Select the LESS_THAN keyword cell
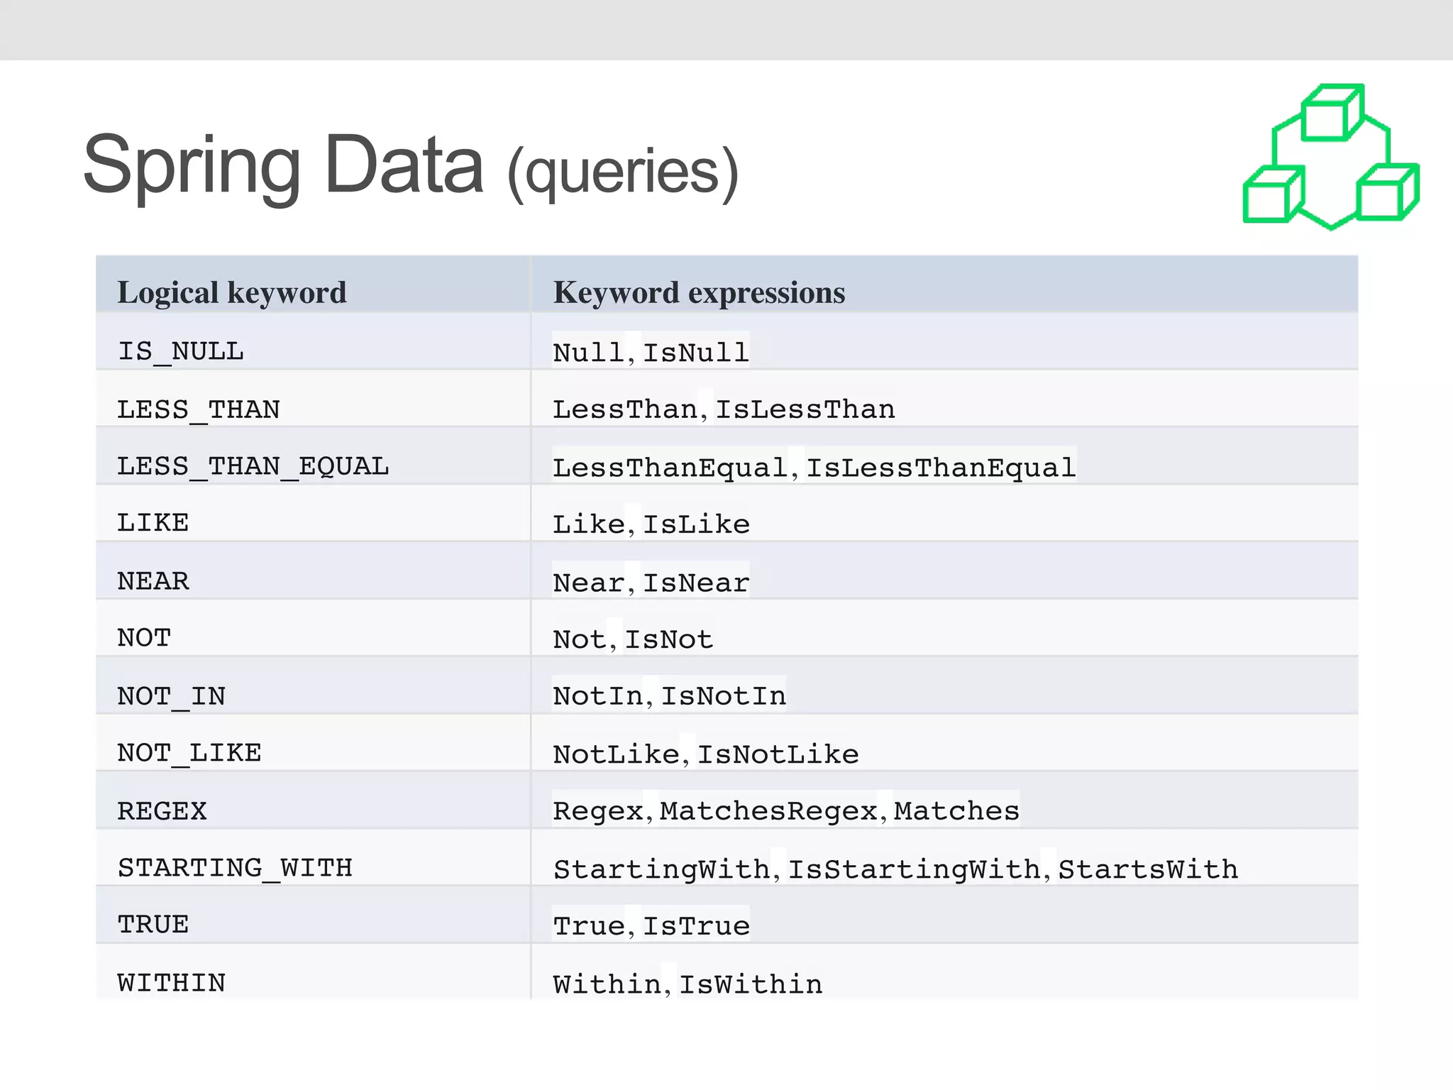This screenshot has width=1453, height=1090. point(314,399)
